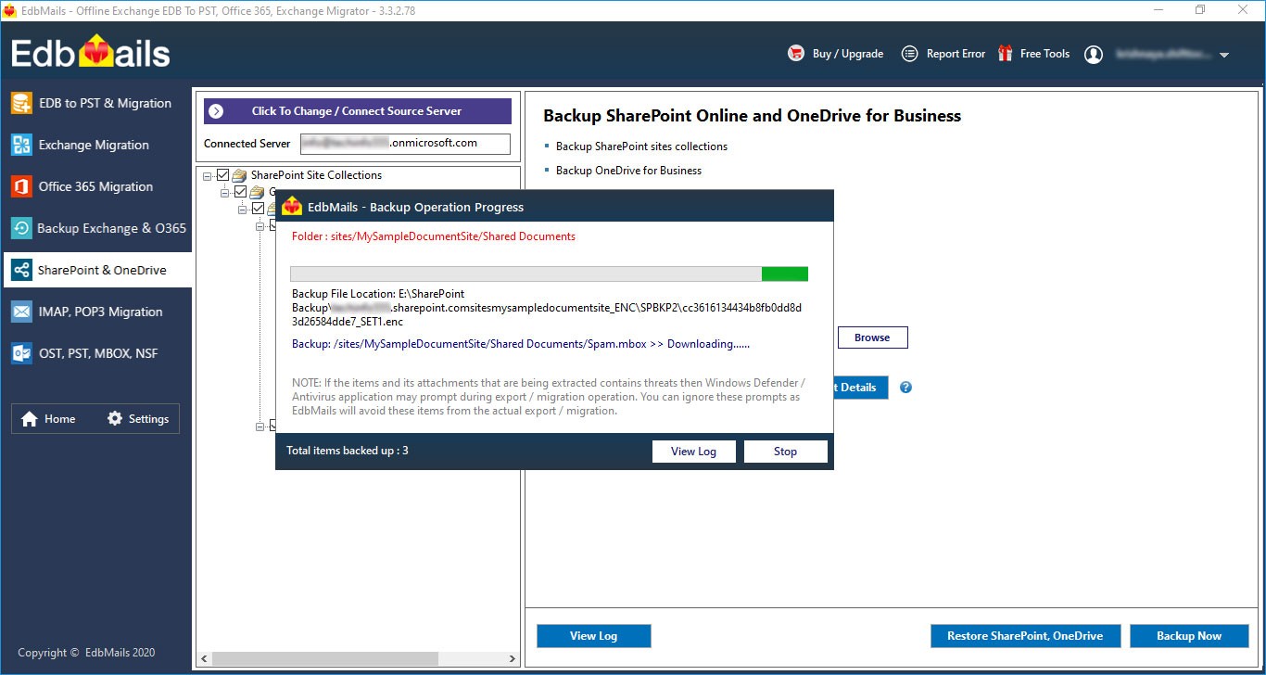Click the EdbMails icon in the progress dialog title
This screenshot has width=1266, height=675.
[292, 207]
